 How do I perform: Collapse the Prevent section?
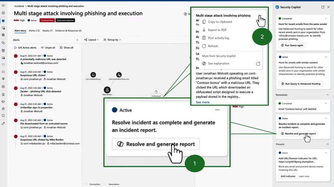328,144
